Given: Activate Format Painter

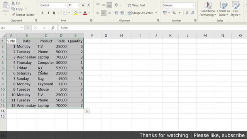Looking at the screenshot, I should (23, 15).
